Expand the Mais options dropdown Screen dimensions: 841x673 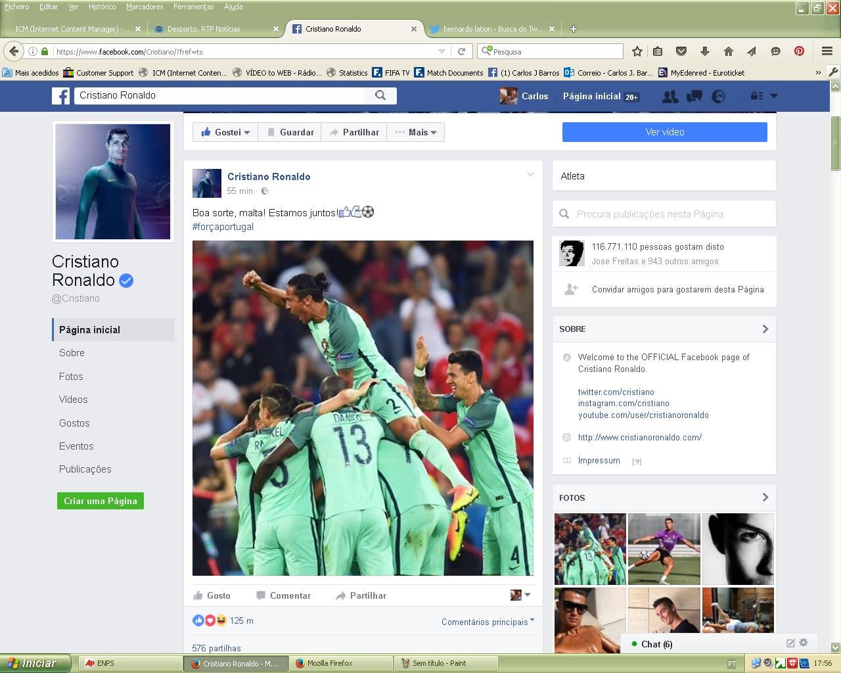[416, 132]
